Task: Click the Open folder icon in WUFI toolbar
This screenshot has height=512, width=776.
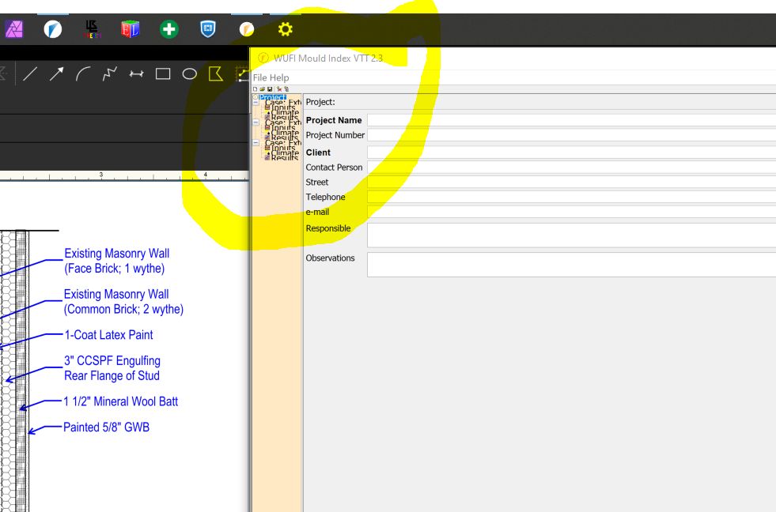Action: click(x=263, y=89)
